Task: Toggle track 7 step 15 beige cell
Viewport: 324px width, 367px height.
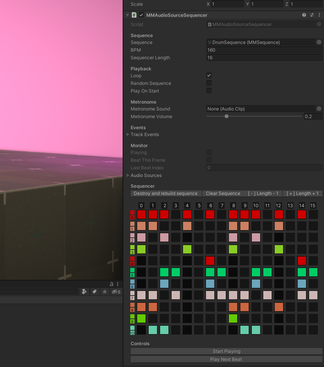Action: (313, 295)
